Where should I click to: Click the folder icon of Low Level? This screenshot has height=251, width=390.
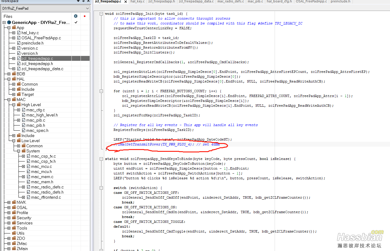(19, 141)
